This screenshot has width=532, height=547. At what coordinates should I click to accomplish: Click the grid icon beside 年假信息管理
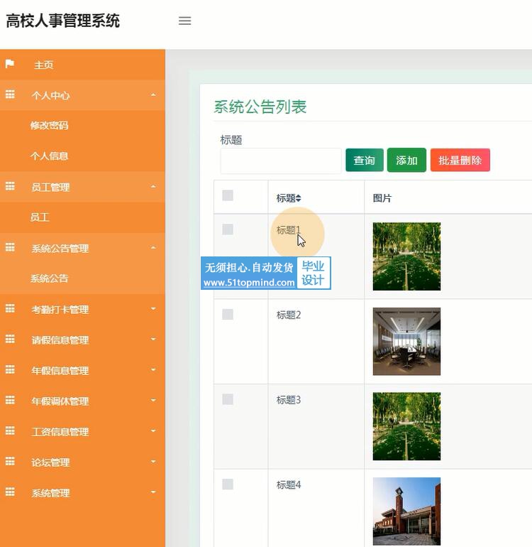click(10, 369)
